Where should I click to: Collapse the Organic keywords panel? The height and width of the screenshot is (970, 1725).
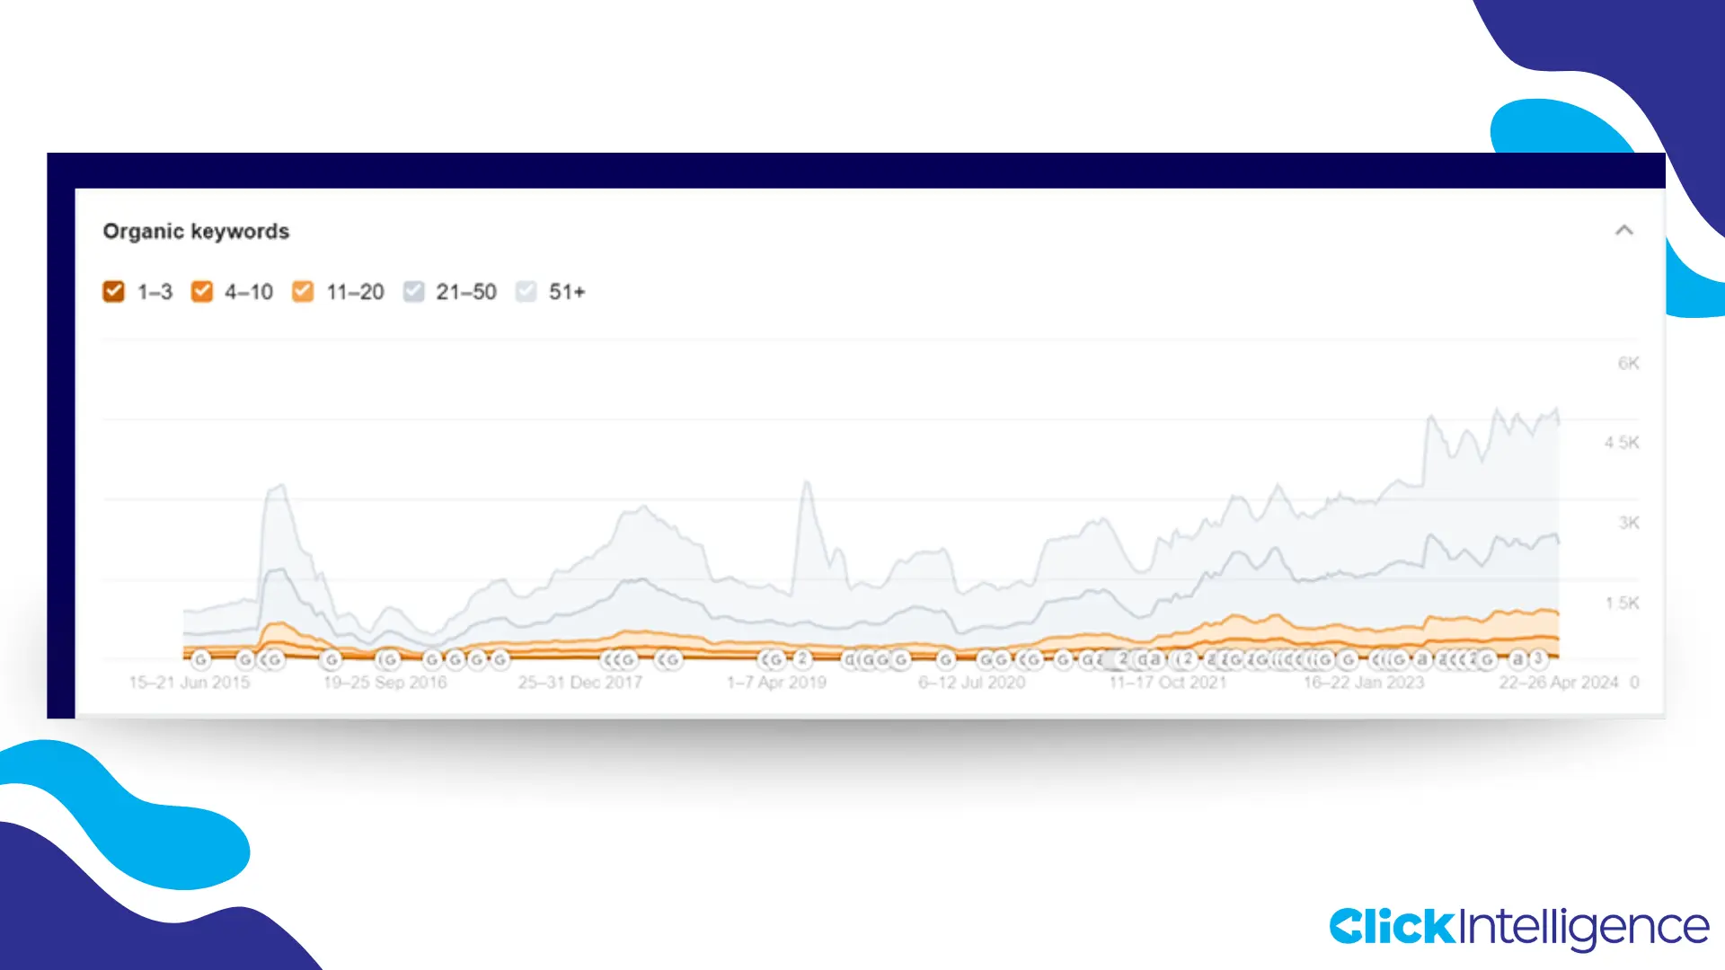coord(1624,231)
